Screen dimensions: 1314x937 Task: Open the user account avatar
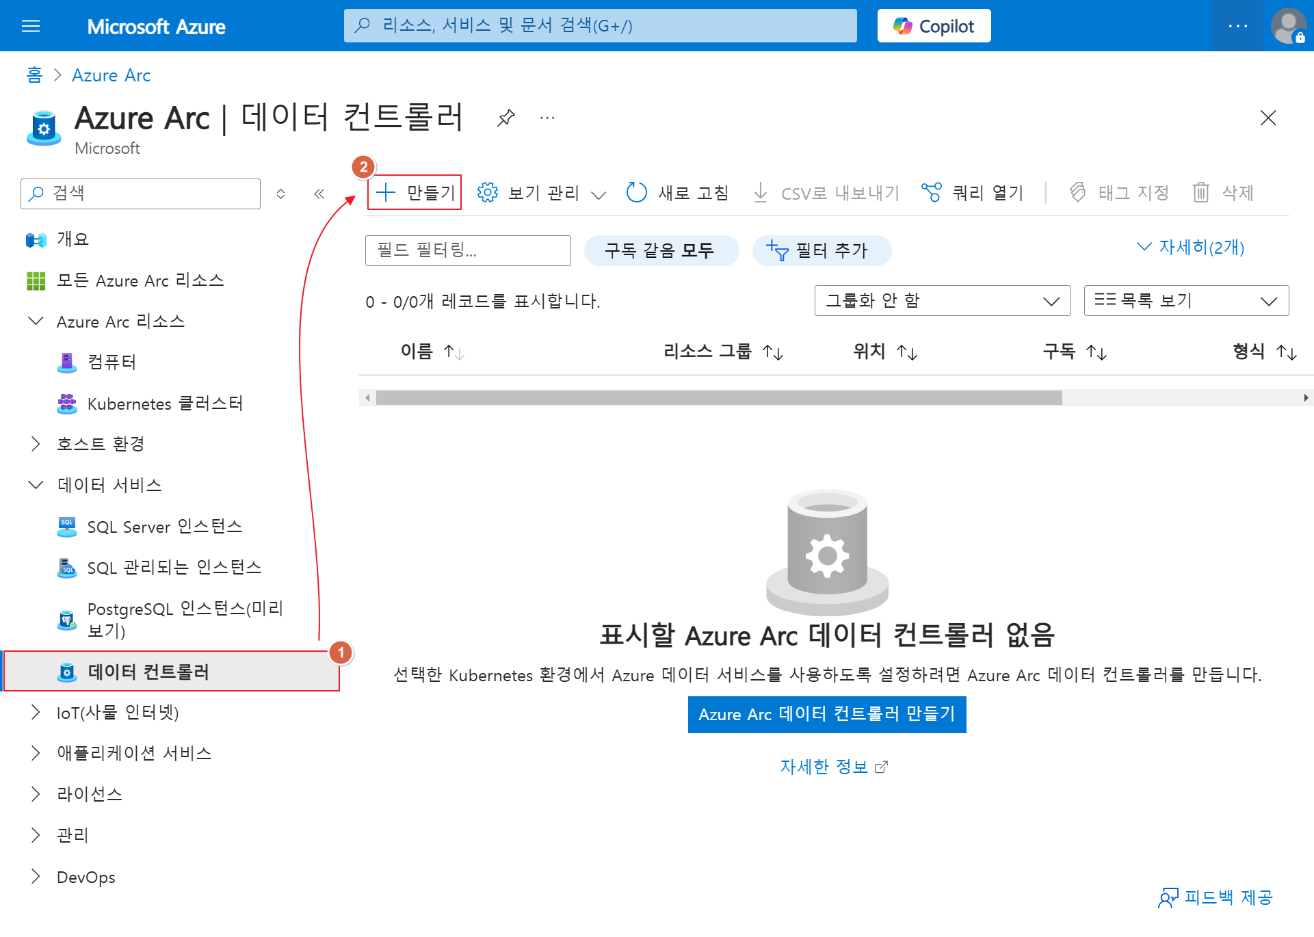pos(1288,26)
